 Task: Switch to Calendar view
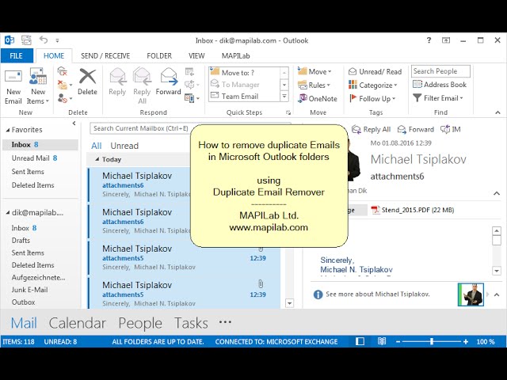[78, 323]
